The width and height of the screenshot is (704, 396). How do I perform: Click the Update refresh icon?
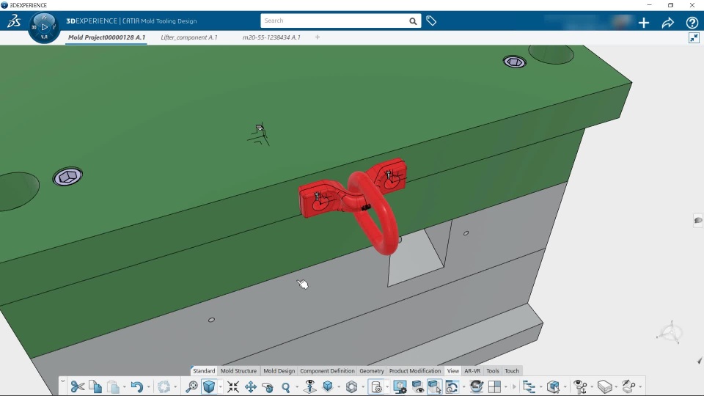click(164, 386)
